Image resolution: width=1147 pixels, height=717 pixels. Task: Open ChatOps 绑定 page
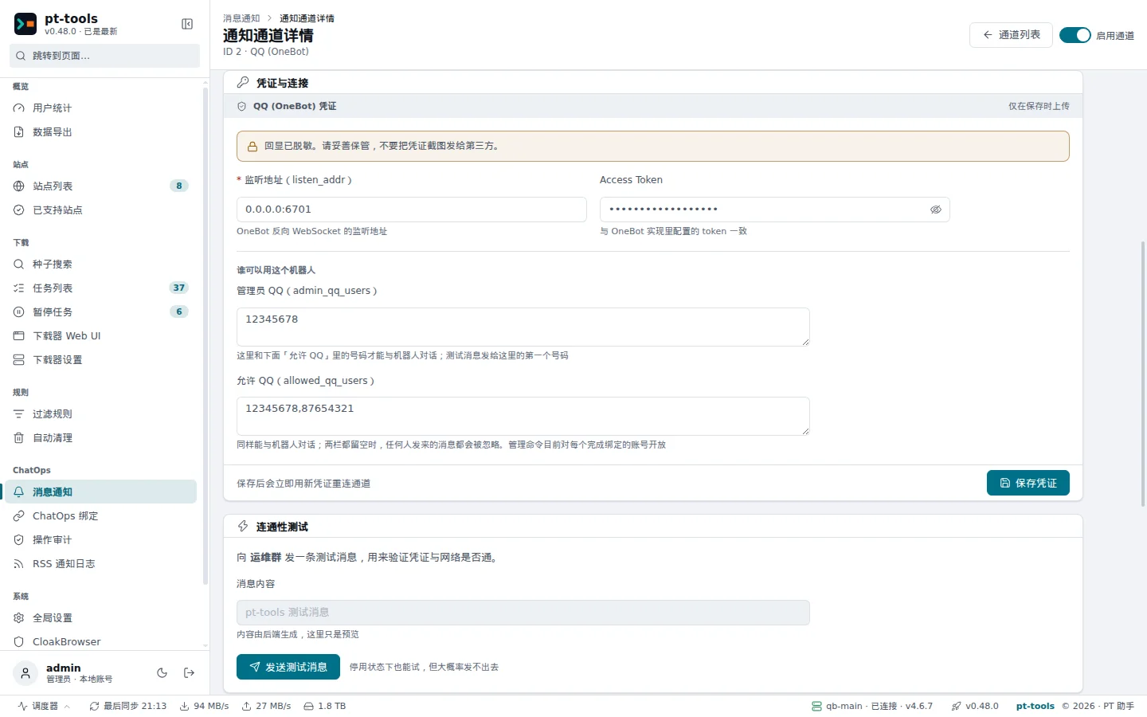click(x=100, y=516)
